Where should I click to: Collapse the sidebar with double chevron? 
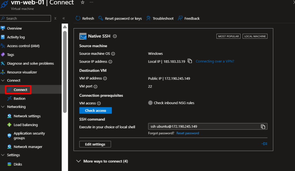[x=64, y=18]
